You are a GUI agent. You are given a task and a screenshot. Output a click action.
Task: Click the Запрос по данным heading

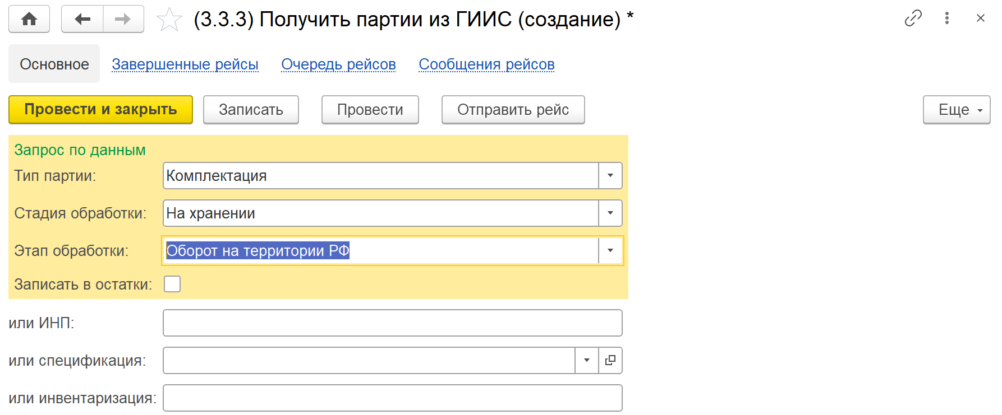(x=80, y=150)
